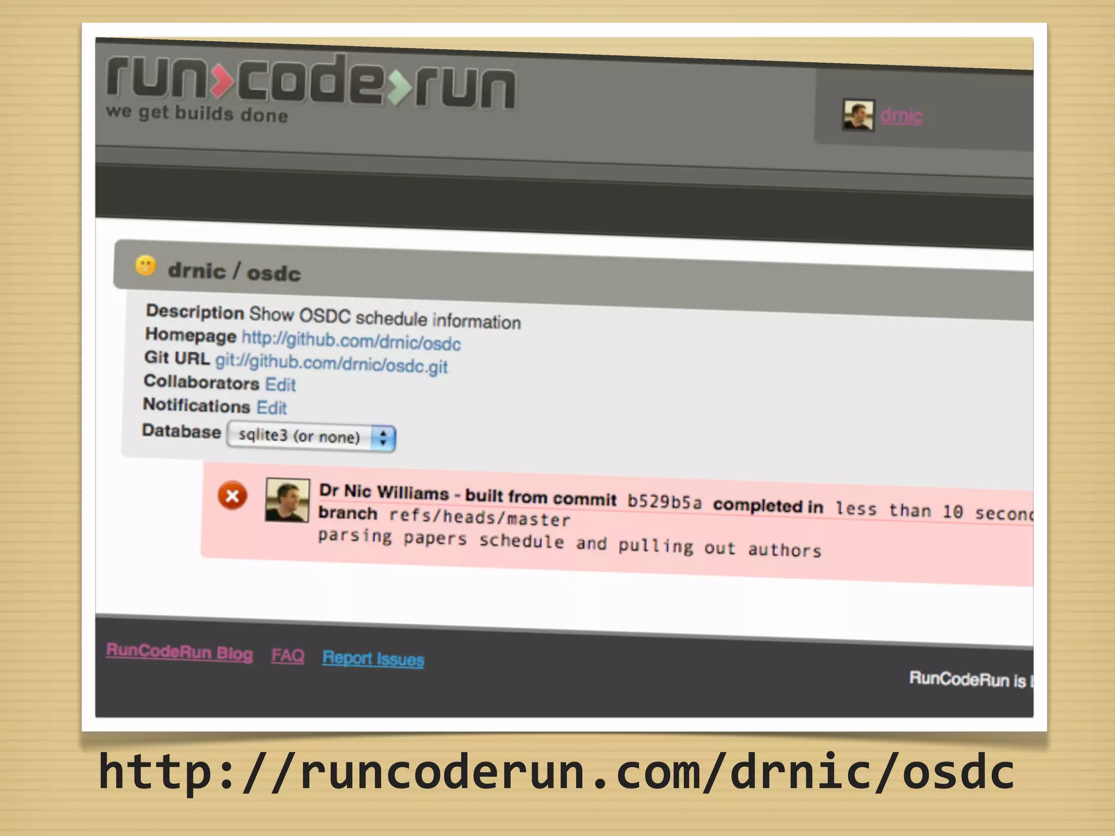Click the yellow sad-face build status icon
The image size is (1115, 836).
[145, 266]
